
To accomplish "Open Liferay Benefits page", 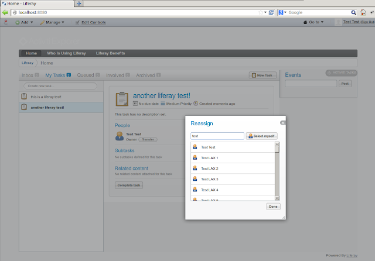I will [111, 53].
